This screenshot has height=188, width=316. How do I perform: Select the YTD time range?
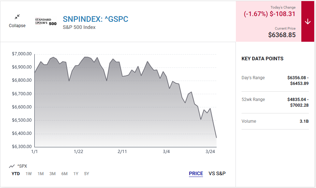coord(16,174)
